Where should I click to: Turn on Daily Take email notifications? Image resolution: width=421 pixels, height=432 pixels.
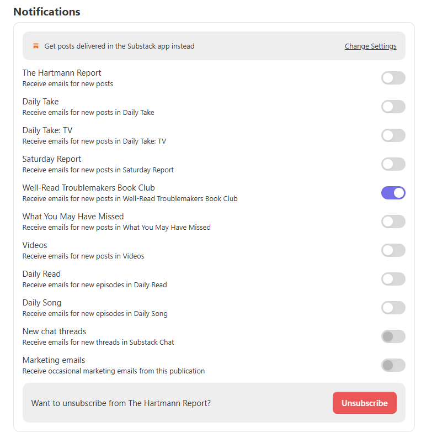click(393, 107)
